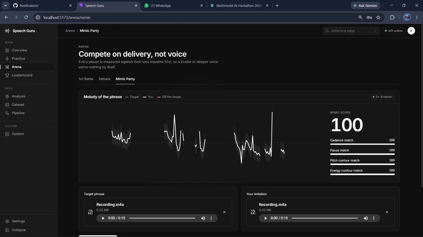Click the address bar URL

[x=67, y=17]
